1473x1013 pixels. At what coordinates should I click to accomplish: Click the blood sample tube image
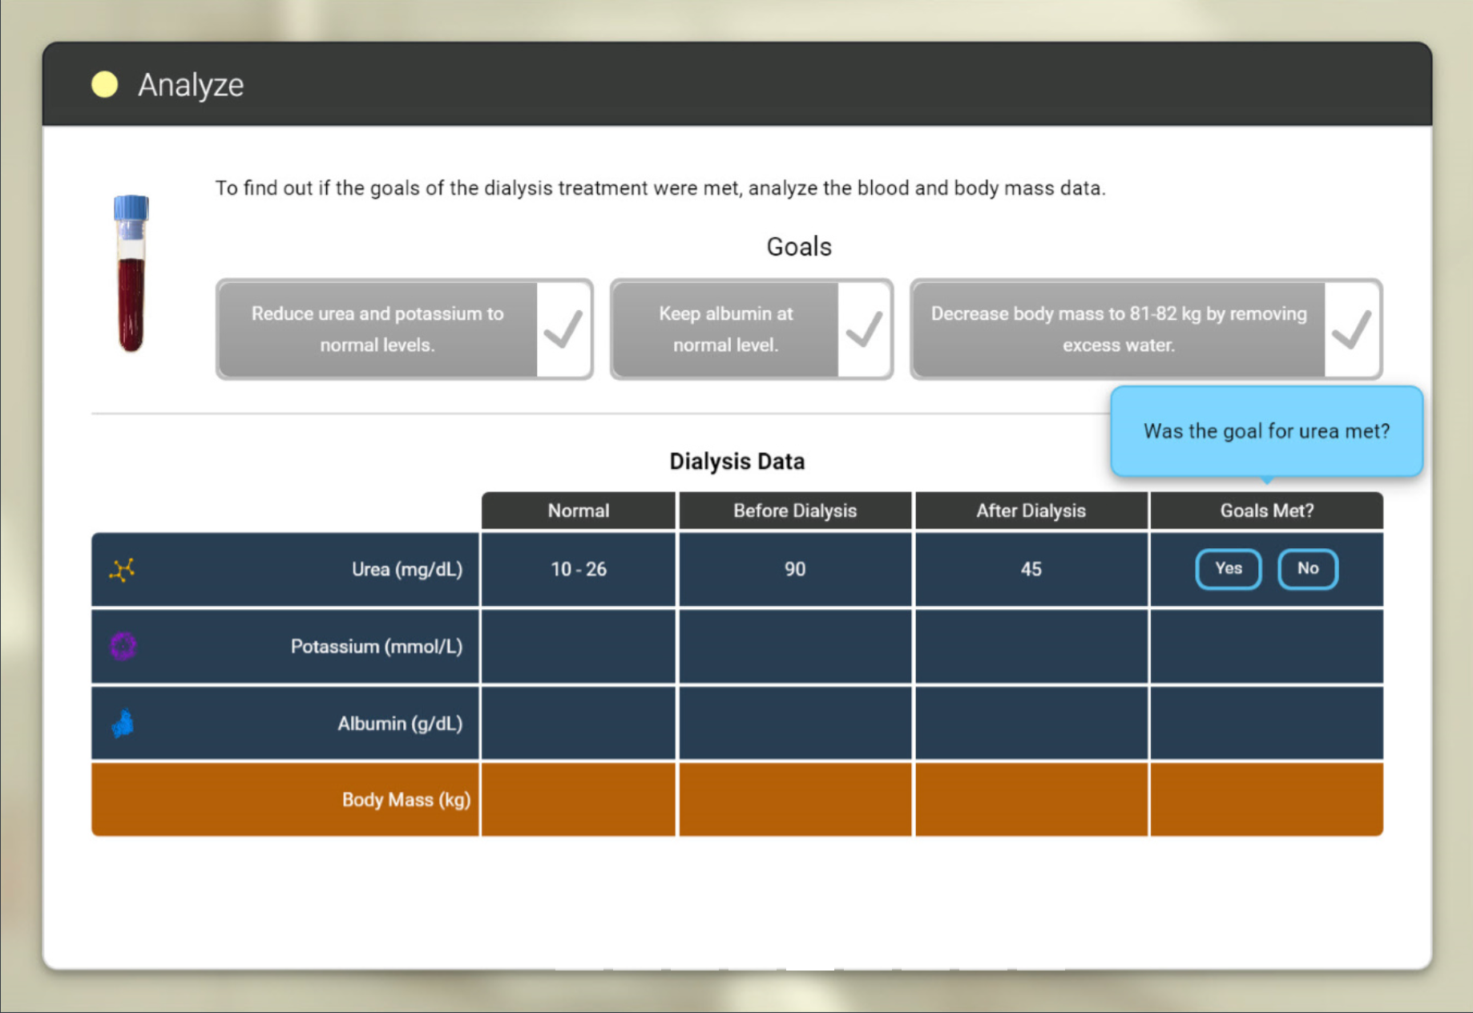131,273
